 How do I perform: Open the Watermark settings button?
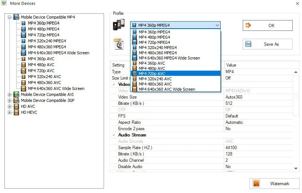click(x=274, y=183)
